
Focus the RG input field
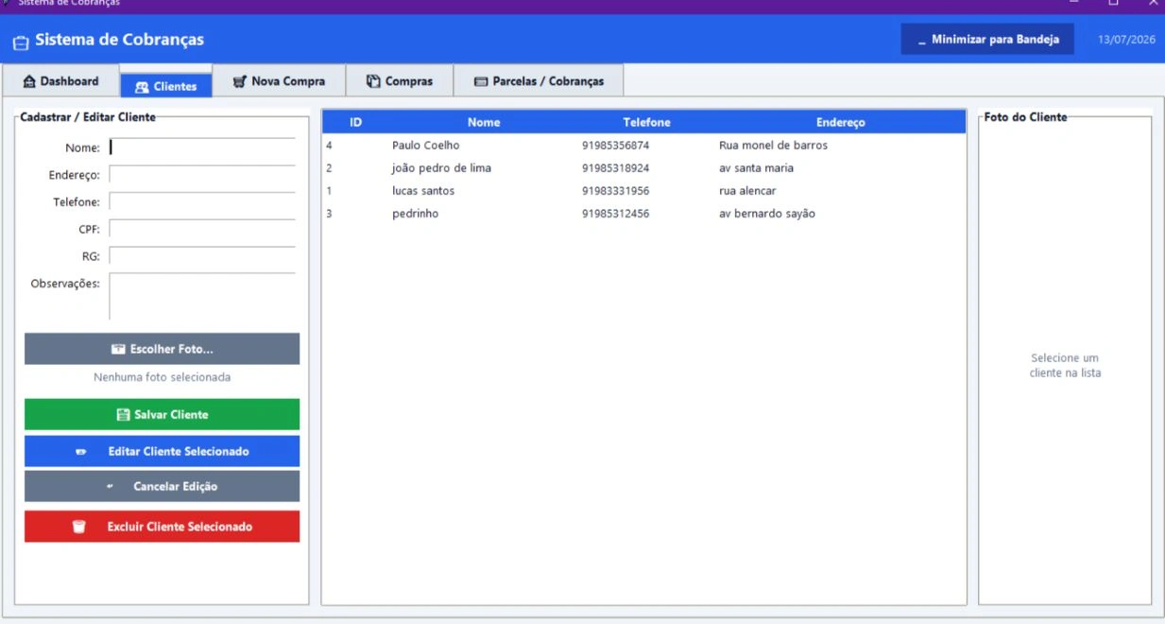(x=202, y=256)
